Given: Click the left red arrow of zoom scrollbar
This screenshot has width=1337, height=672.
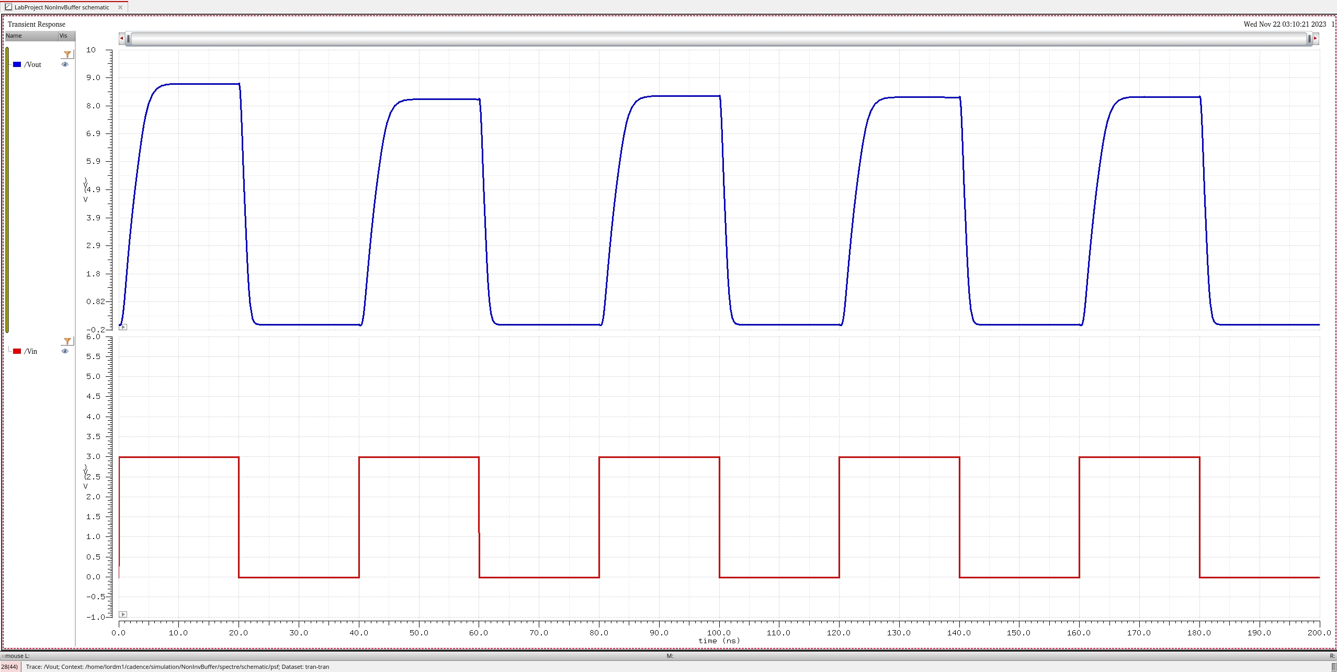Looking at the screenshot, I should (x=121, y=38).
